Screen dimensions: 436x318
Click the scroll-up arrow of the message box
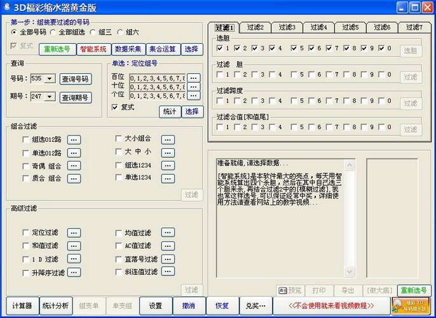tap(350, 165)
